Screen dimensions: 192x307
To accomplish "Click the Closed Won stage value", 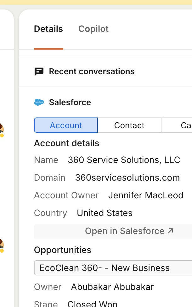I will [x=92, y=304].
